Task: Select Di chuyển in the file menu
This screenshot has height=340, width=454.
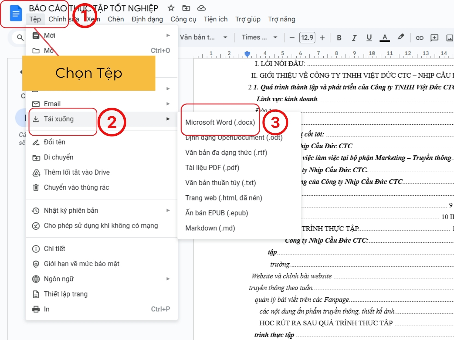Action: 102,157
